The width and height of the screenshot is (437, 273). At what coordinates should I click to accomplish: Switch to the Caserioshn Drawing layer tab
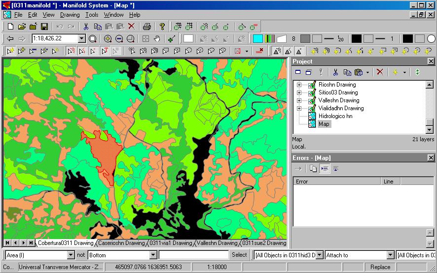(121, 243)
